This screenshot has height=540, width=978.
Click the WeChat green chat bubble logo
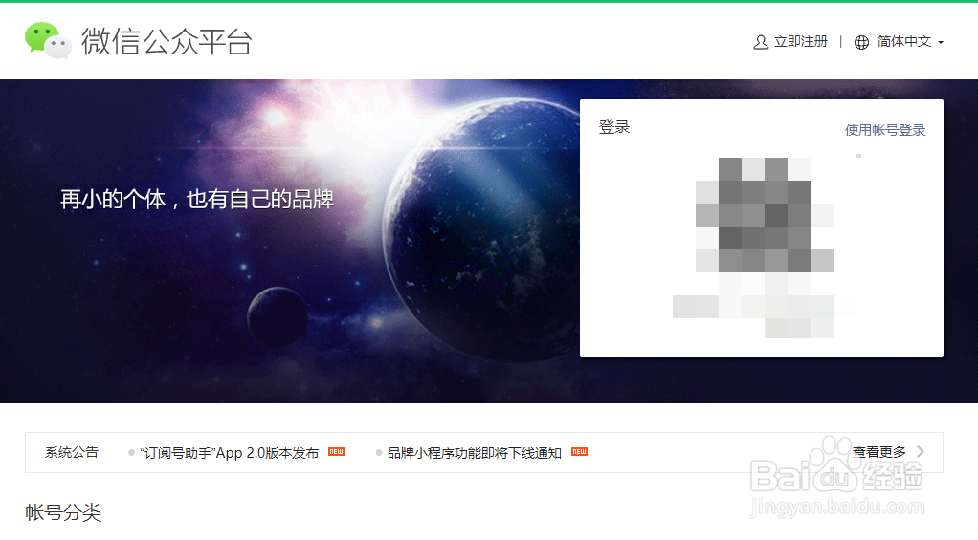(48, 41)
